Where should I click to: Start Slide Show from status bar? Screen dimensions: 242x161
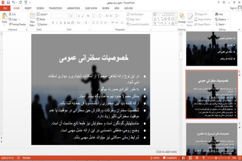[x=204, y=158]
